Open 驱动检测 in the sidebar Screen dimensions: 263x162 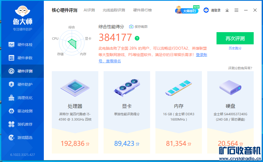[23, 111]
